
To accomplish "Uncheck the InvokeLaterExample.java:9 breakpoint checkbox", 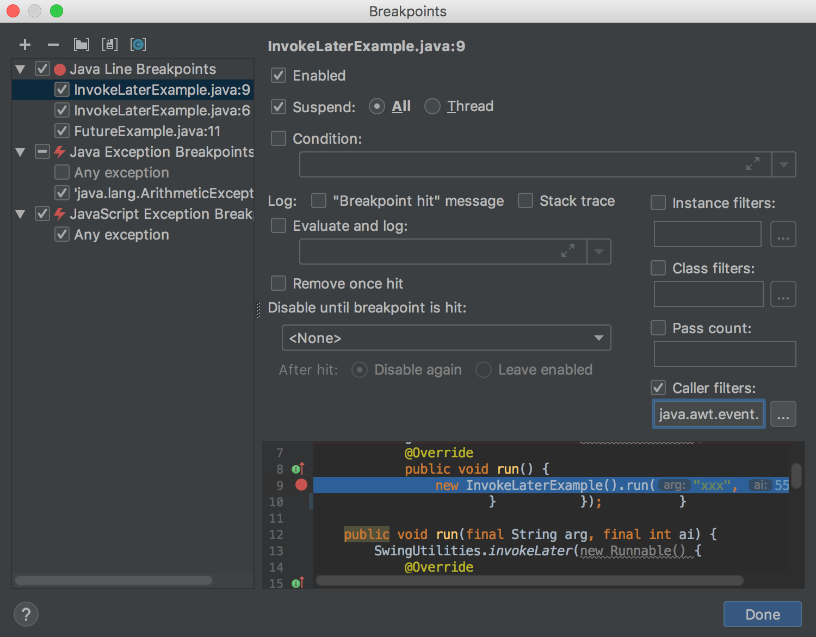I will [x=62, y=89].
